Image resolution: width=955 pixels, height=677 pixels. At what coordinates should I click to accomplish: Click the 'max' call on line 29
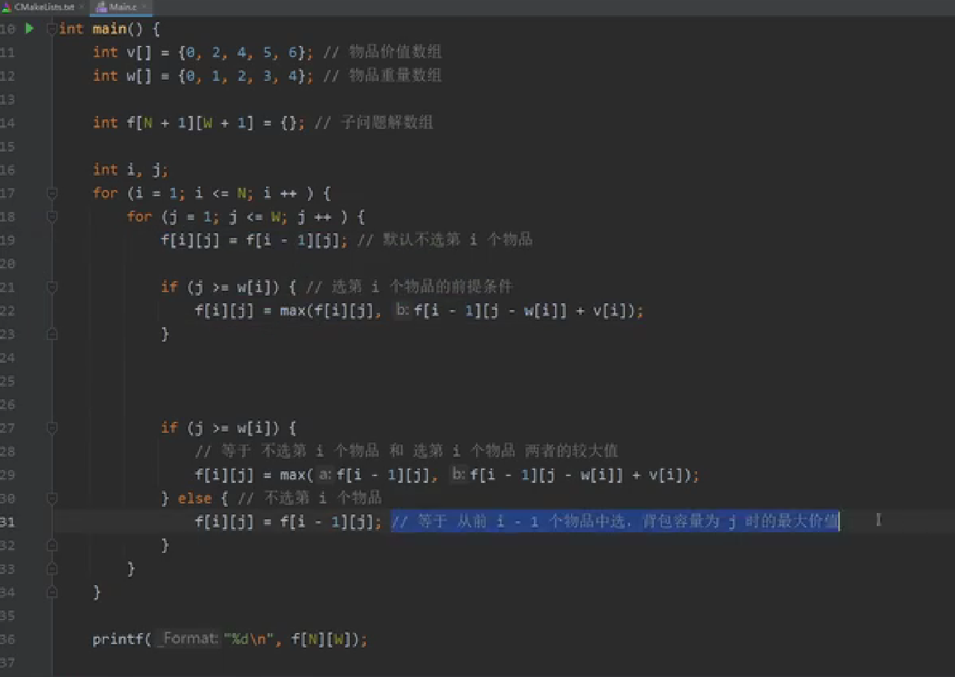coord(292,475)
